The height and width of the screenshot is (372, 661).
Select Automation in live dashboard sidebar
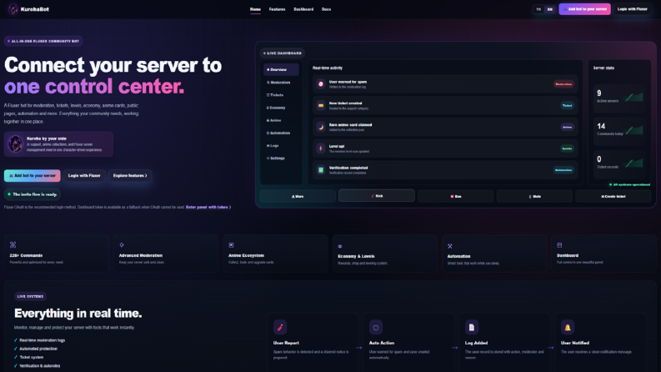tap(281, 133)
